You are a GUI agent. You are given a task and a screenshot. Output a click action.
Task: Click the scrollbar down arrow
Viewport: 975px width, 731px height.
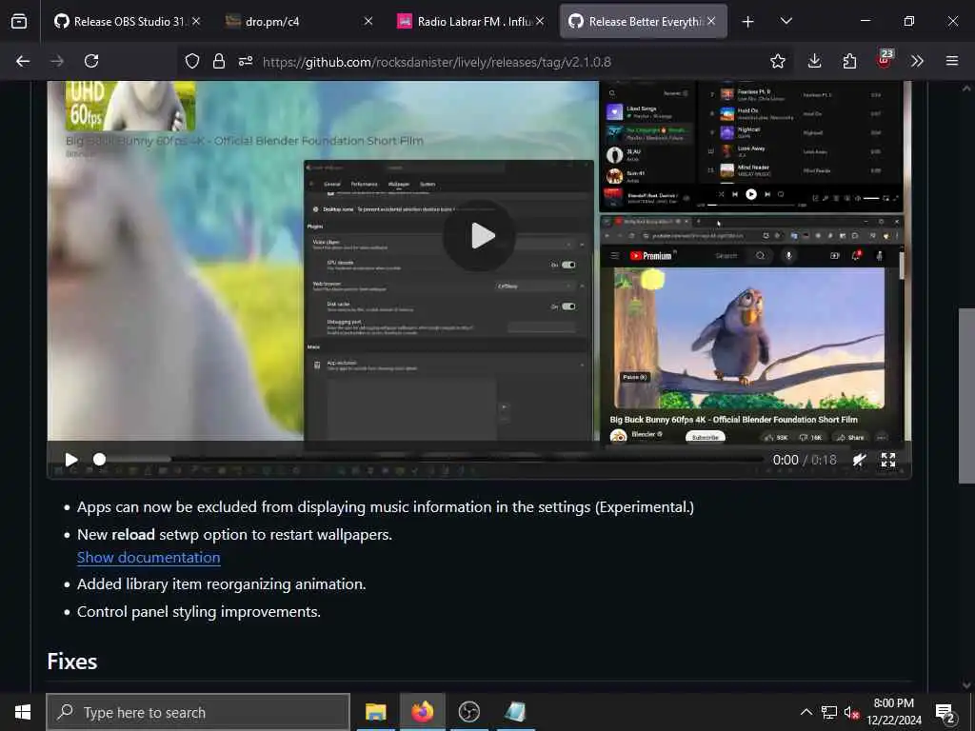pyautogui.click(x=965, y=685)
